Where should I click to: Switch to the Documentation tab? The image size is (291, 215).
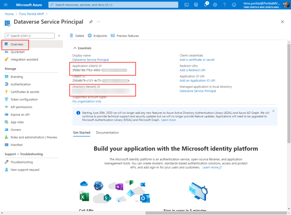(107, 133)
